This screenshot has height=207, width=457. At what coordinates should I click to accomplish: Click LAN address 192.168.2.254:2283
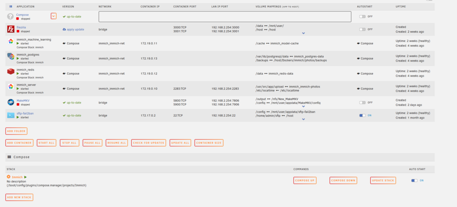(x=225, y=88)
